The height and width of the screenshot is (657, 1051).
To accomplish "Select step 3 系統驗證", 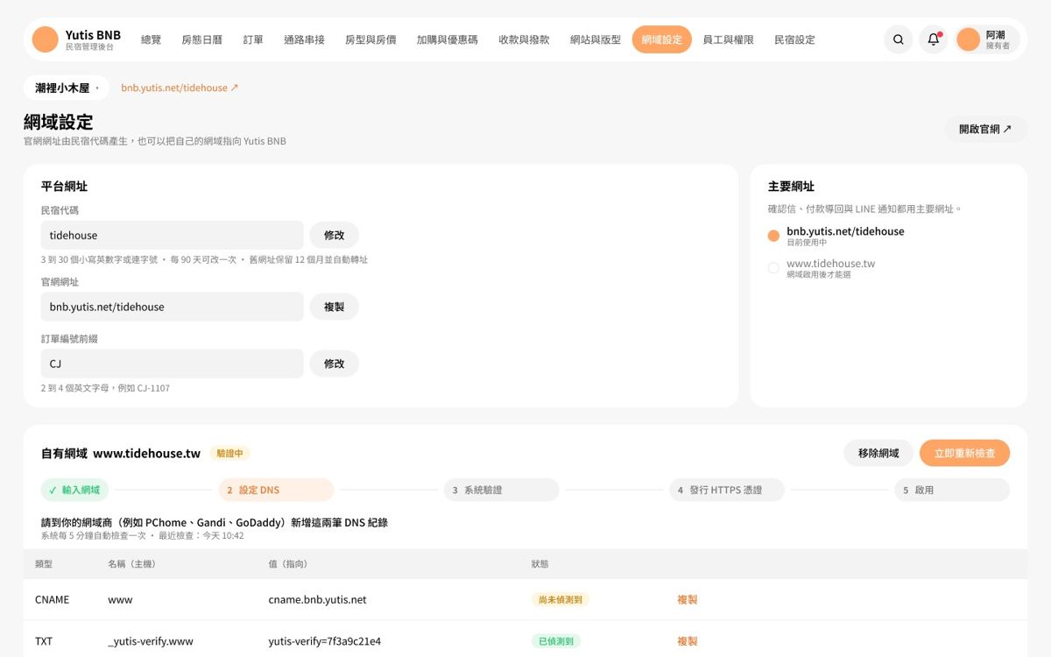I will pos(501,490).
